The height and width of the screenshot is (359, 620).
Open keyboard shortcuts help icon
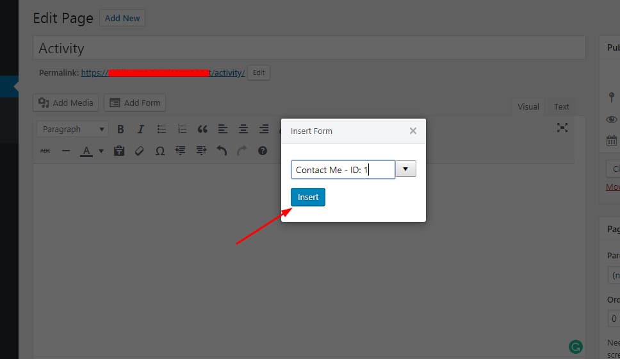(x=262, y=151)
